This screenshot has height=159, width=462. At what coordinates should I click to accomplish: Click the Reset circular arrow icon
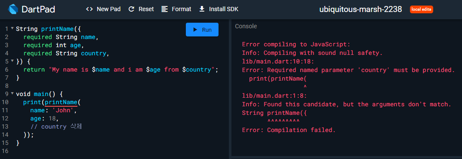[131, 9]
